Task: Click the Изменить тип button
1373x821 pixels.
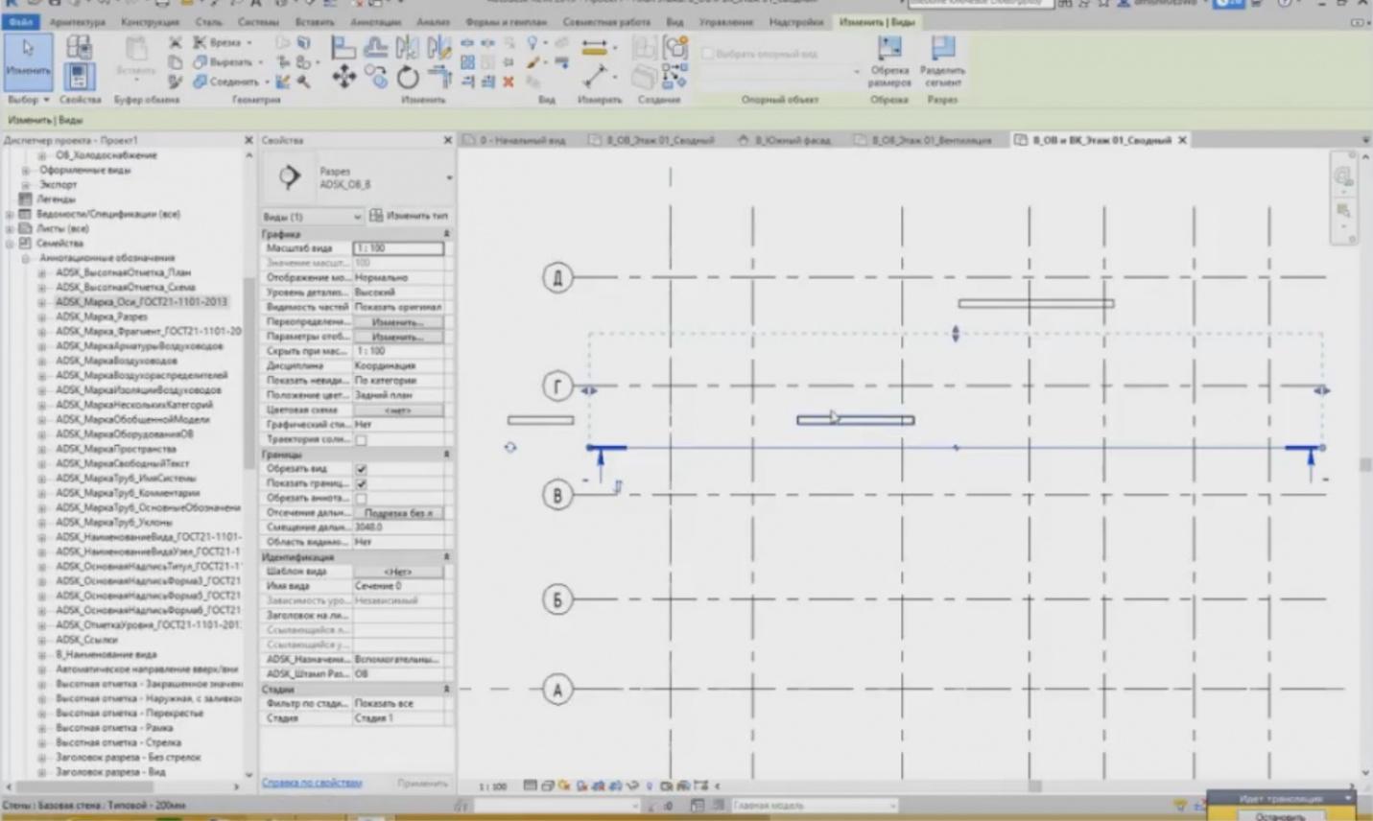Action: tap(410, 216)
